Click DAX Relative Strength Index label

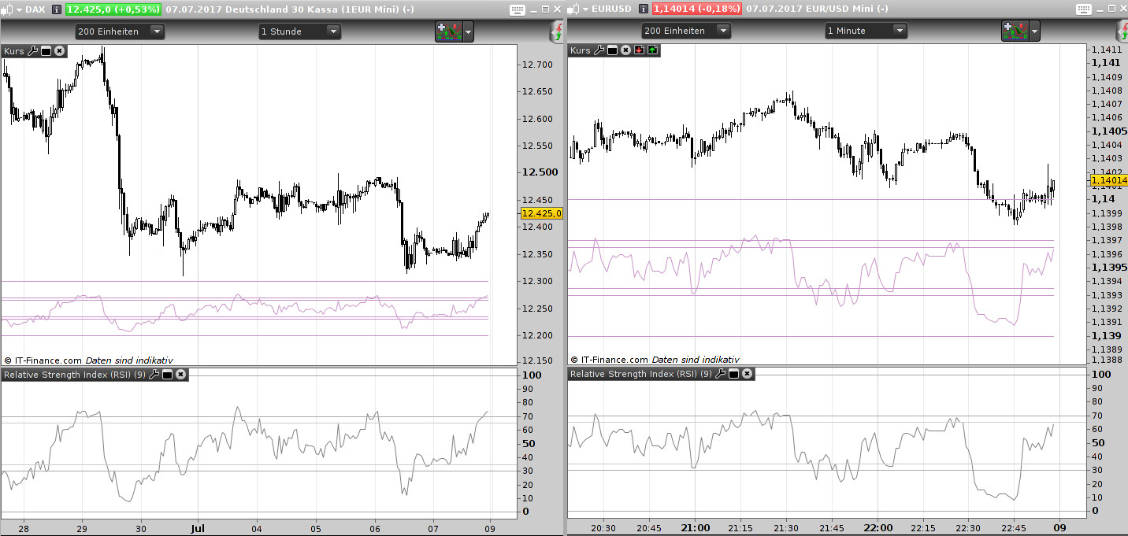[74, 375]
